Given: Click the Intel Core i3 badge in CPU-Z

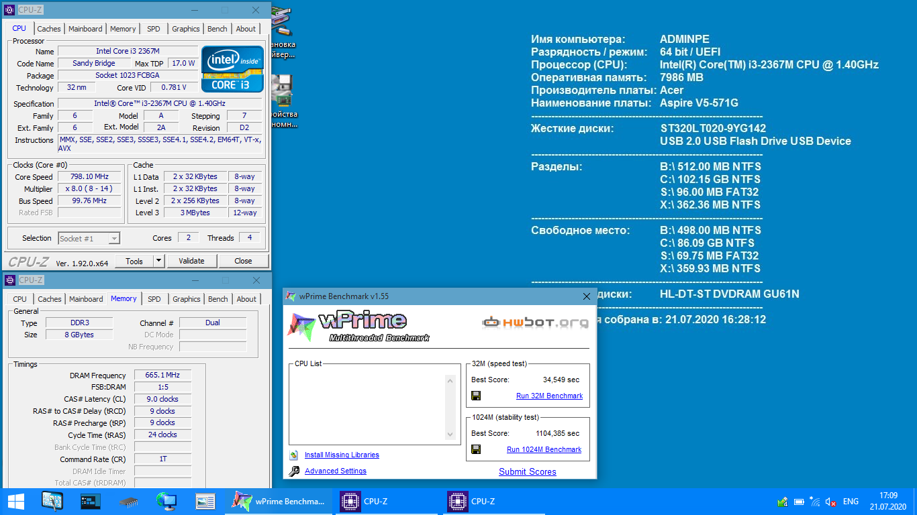Looking at the screenshot, I should 233,69.
